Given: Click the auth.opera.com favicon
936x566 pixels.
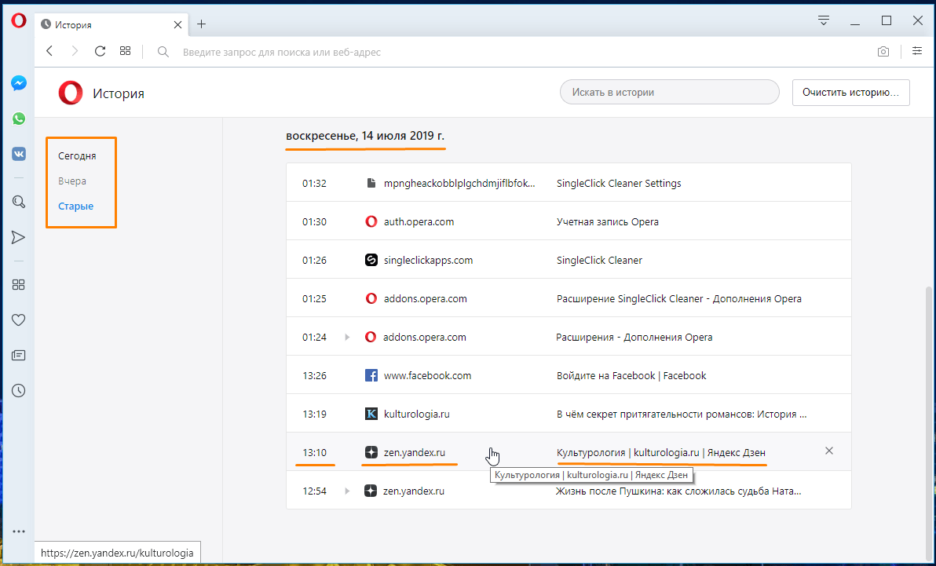Looking at the screenshot, I should tap(371, 221).
